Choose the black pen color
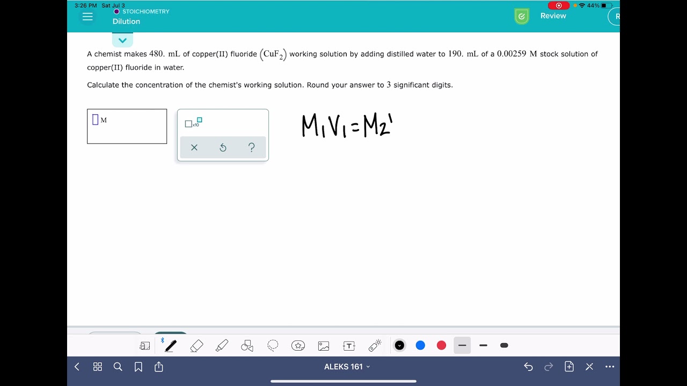The height and width of the screenshot is (386, 687). pyautogui.click(x=399, y=345)
